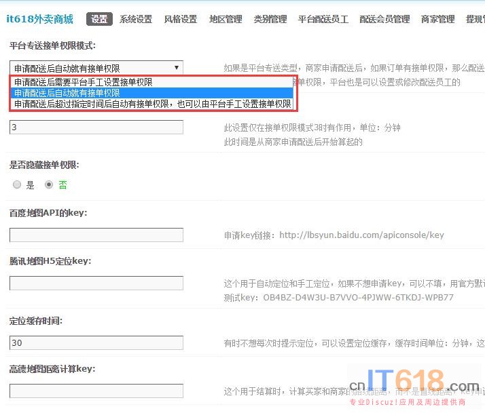The width and height of the screenshot is (485, 413).
Task: Open the 地区管理 tab
Action: [x=226, y=19]
